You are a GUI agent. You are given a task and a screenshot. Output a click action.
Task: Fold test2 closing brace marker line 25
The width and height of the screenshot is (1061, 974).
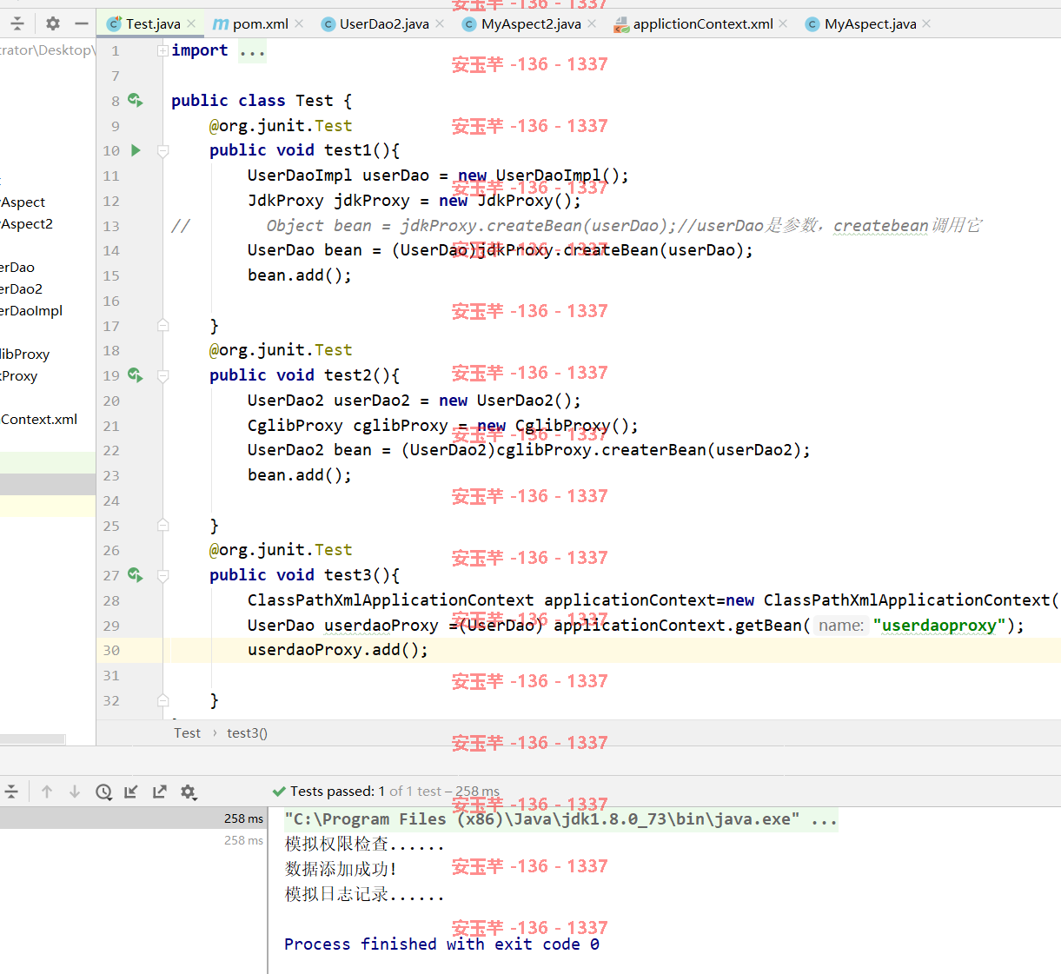click(162, 526)
